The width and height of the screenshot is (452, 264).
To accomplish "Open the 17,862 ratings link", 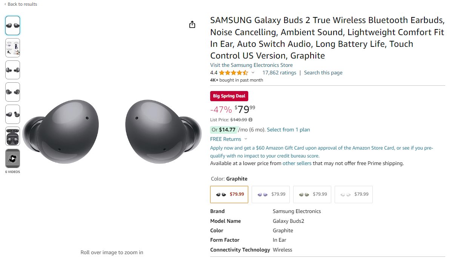I will pos(279,73).
